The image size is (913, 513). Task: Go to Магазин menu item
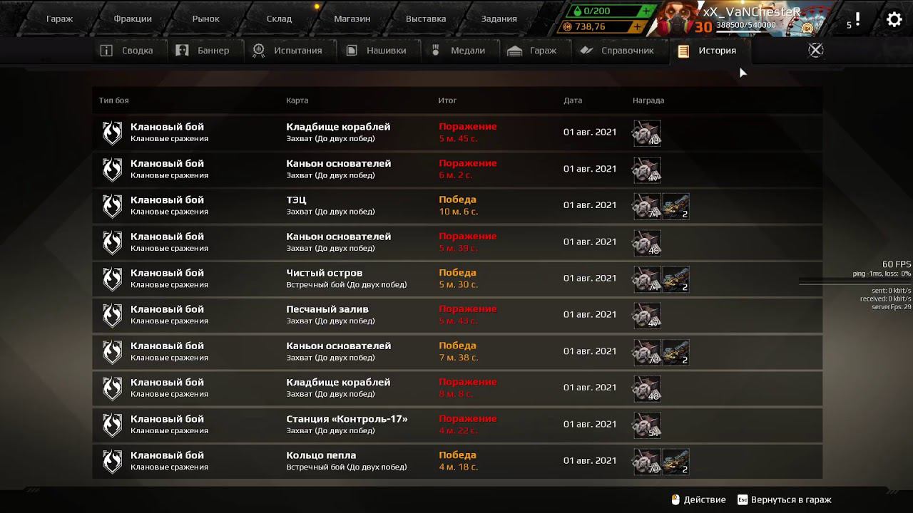[352, 19]
